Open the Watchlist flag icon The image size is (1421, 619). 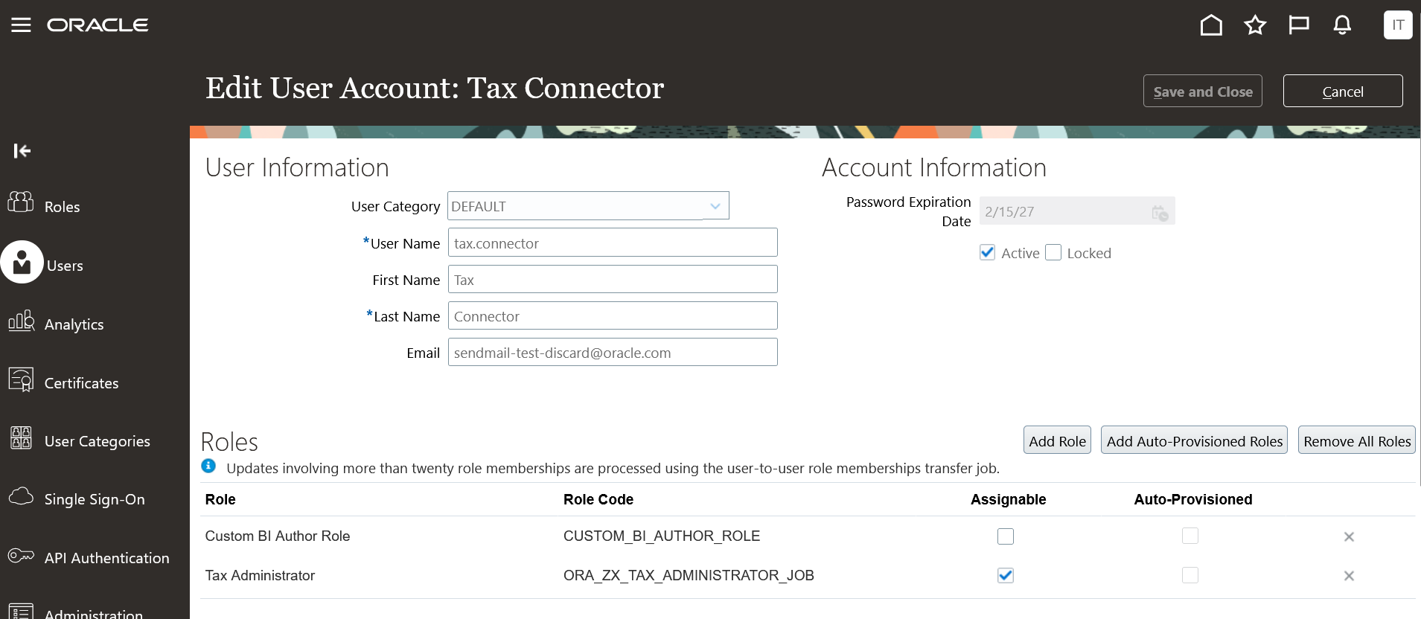click(1299, 25)
